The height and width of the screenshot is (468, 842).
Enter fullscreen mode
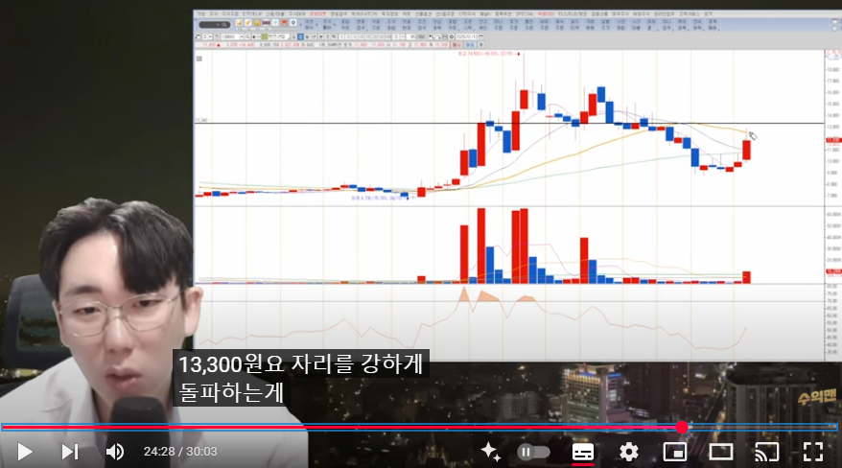click(813, 452)
